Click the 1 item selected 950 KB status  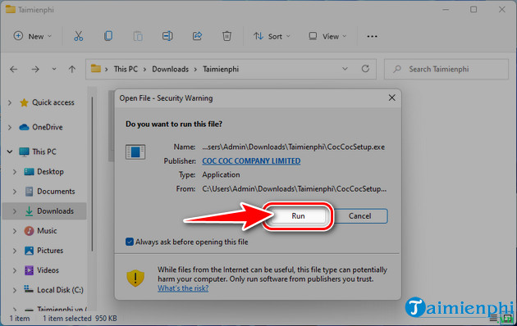point(80,318)
